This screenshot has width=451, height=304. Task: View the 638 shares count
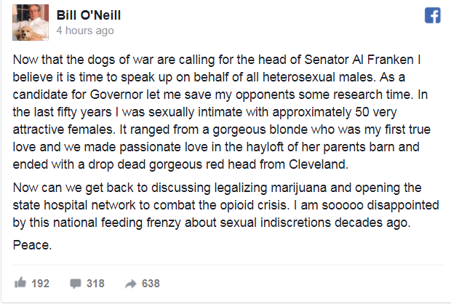pos(151,283)
